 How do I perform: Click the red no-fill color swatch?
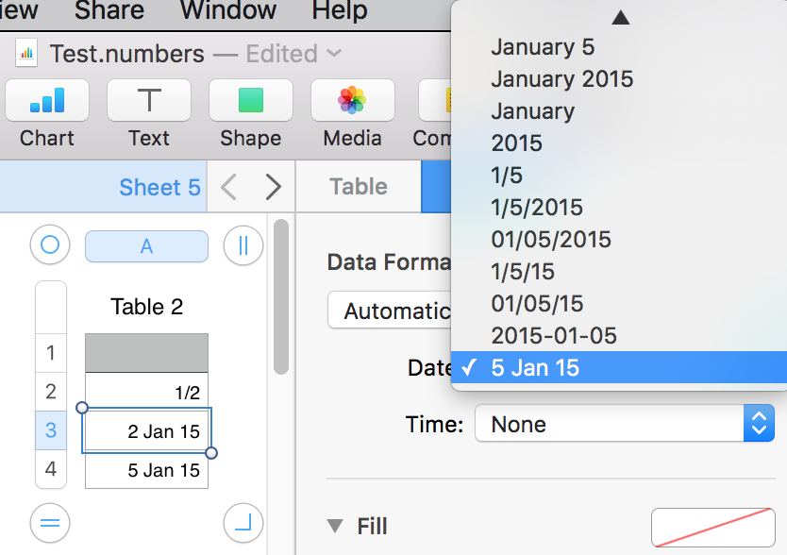[x=713, y=528]
